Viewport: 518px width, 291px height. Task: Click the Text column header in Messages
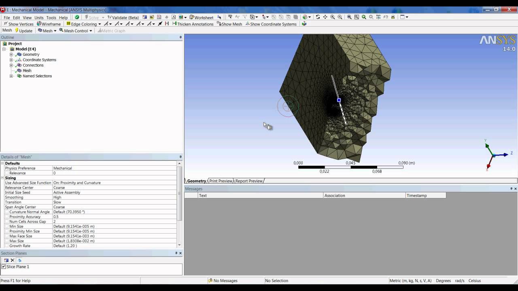pyautogui.click(x=261, y=196)
